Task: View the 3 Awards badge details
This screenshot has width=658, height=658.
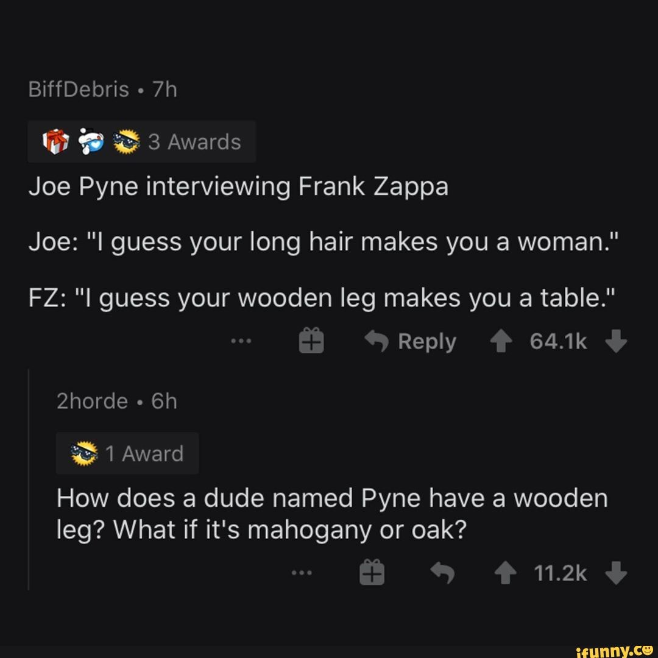Action: [x=142, y=141]
